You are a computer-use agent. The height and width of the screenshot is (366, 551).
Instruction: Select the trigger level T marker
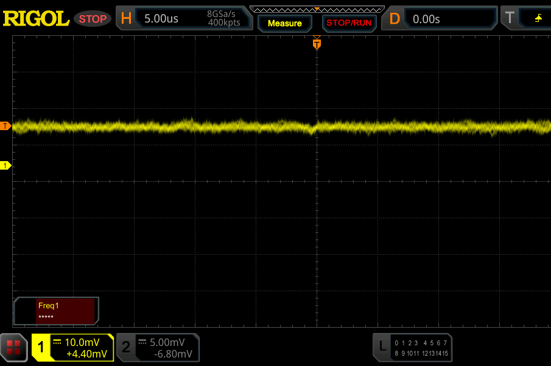point(5,126)
